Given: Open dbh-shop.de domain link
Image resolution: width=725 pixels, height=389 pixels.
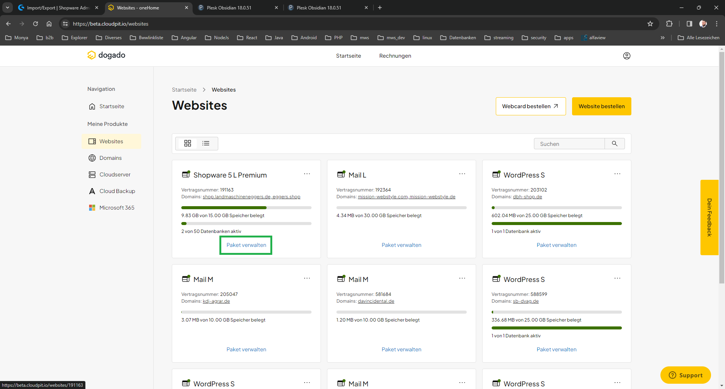Looking at the screenshot, I should coord(527,197).
